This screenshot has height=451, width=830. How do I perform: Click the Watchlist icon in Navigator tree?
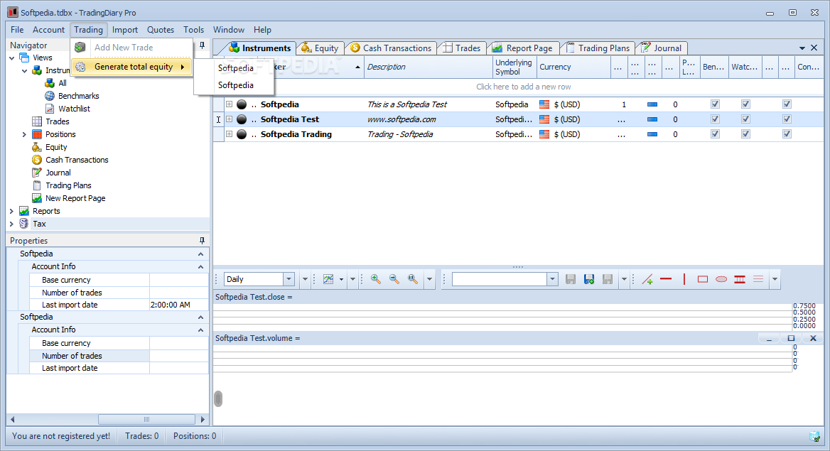coord(50,109)
